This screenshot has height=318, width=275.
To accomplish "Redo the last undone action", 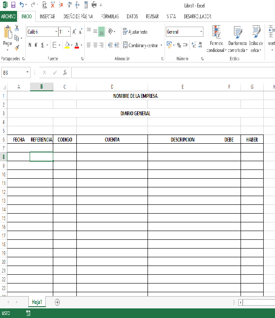I will coord(33,4).
